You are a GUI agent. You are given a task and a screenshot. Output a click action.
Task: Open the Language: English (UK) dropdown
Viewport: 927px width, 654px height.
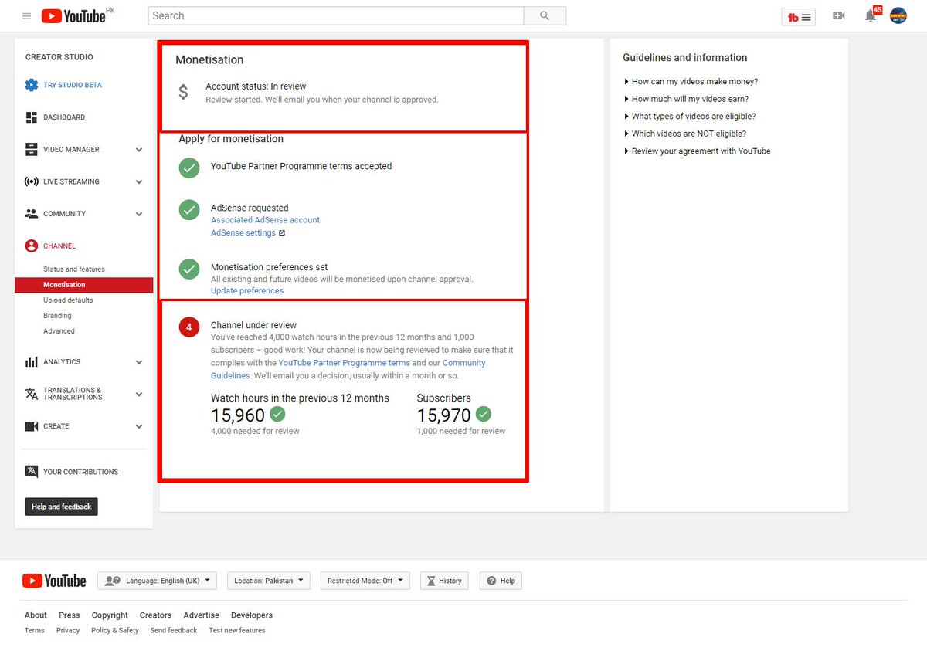157,581
